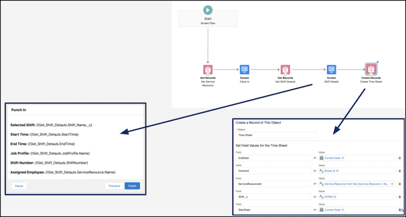Delete the EndDate field row
This screenshot has height=217, width=406.
pos(399,158)
